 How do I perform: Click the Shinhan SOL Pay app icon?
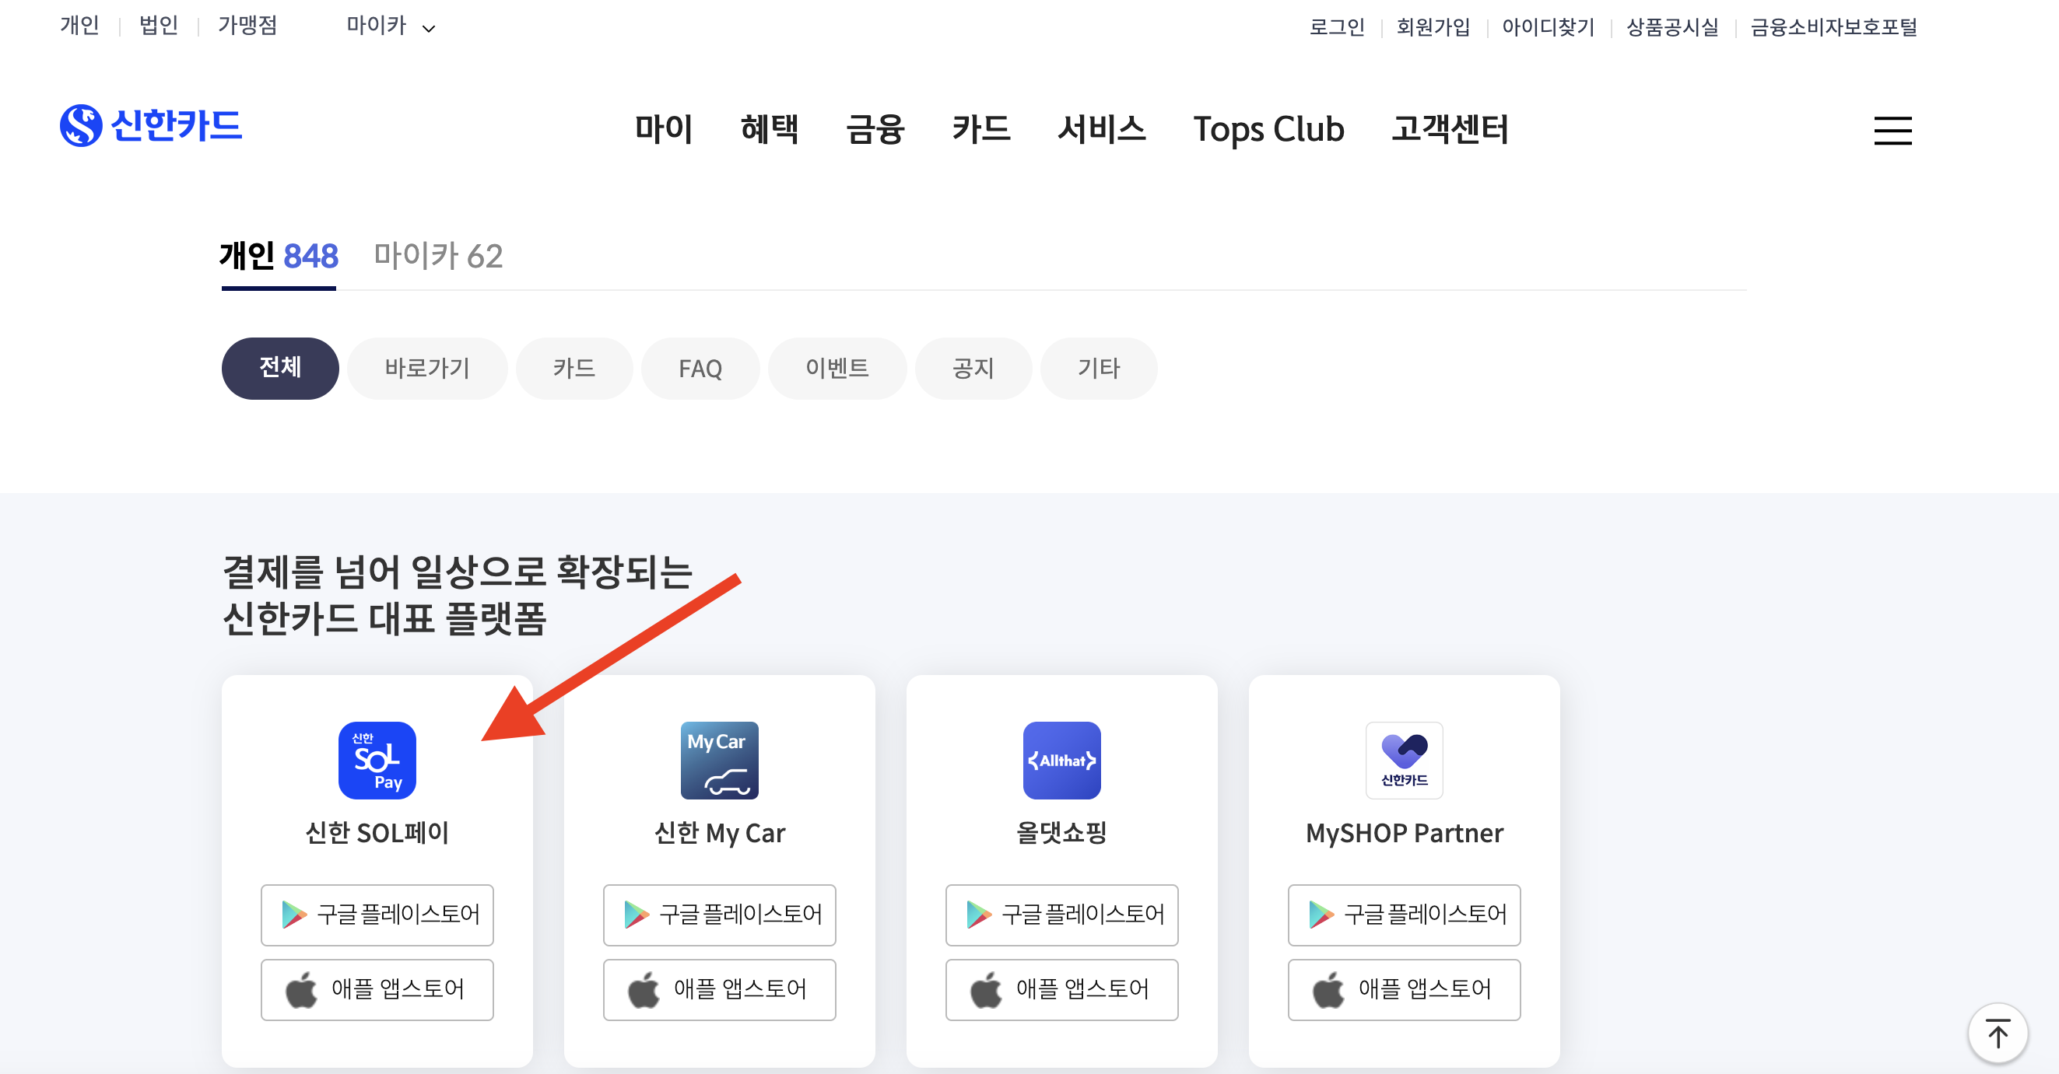[377, 760]
